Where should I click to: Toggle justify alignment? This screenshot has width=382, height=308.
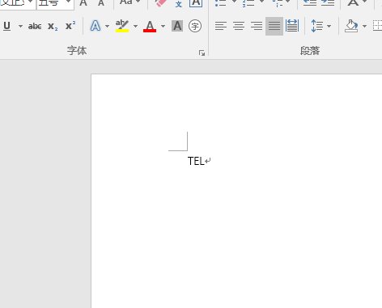pyautogui.click(x=274, y=26)
